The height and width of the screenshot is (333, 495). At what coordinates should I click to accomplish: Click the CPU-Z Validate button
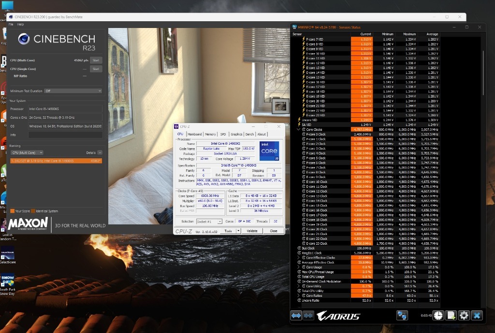pos(252,231)
